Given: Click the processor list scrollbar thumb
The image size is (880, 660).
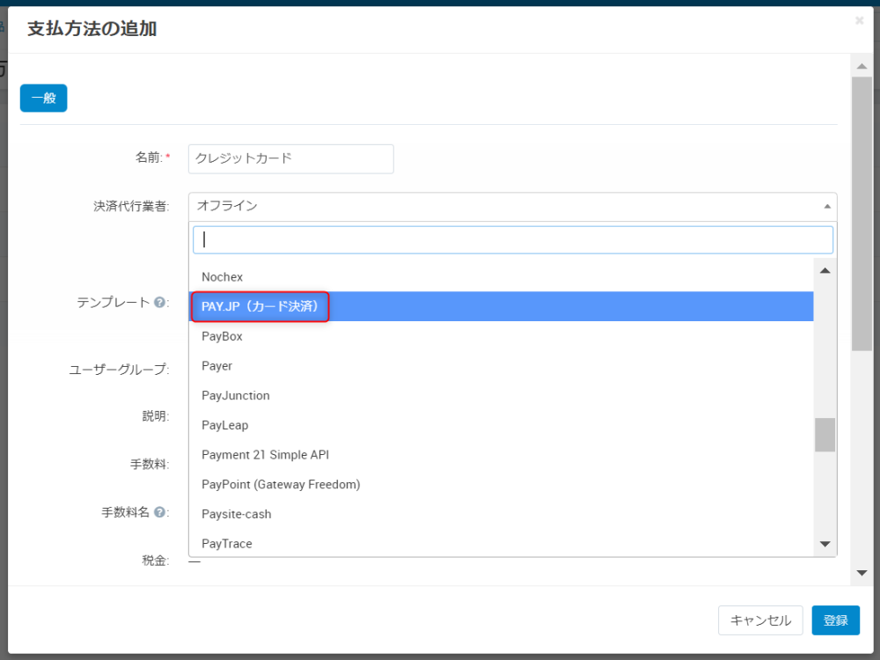Looking at the screenshot, I should pos(825,434).
